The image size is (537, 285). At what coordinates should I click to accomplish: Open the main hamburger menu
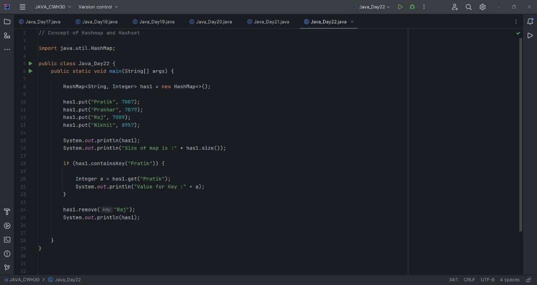22,7
